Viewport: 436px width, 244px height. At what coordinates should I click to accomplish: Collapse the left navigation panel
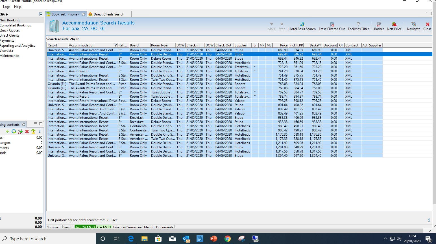[x=40, y=14]
